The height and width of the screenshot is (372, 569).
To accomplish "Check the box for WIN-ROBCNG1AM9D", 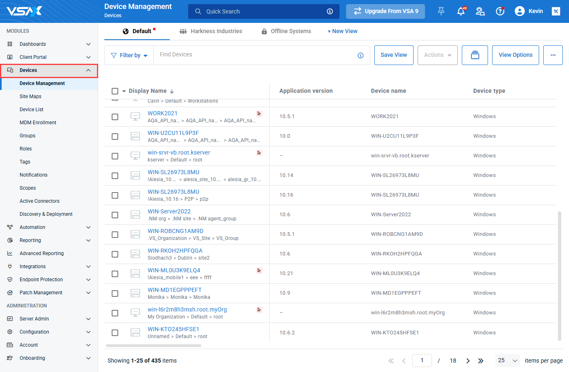I will (115, 235).
